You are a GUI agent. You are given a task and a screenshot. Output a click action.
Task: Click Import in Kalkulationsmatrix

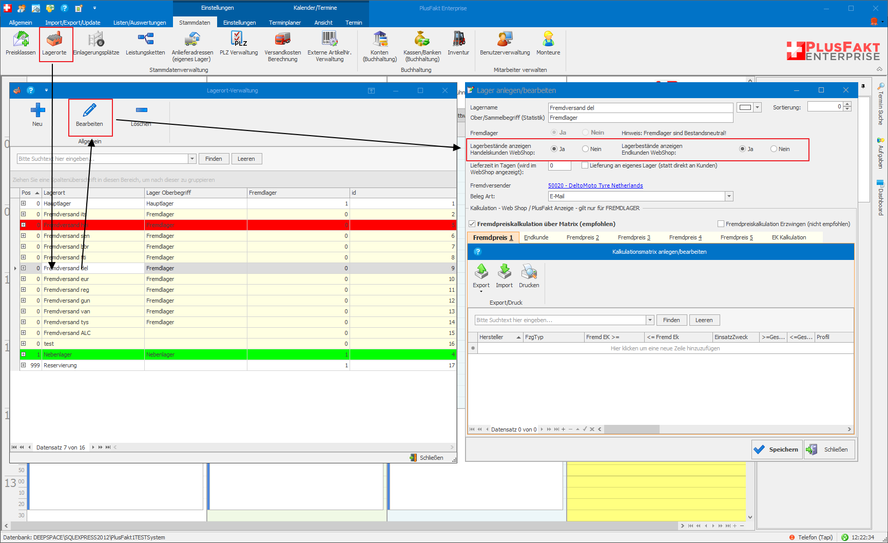click(504, 276)
